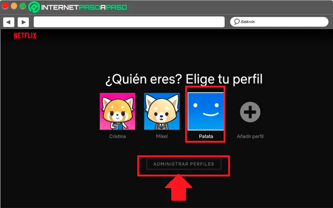Click the Cristina name label
Image resolution: width=333 pixels, height=208 pixels.
[x=117, y=136]
